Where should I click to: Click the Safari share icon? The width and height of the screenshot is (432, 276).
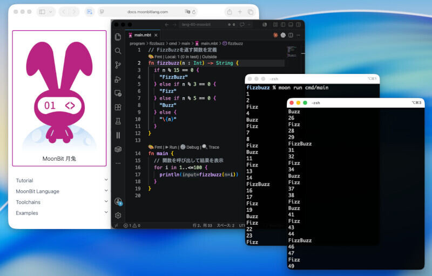point(230,12)
